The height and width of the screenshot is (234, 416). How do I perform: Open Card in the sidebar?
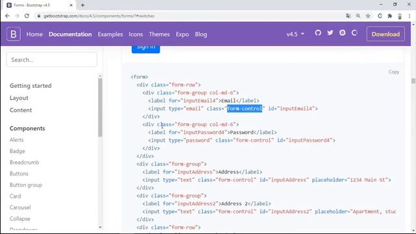(x=15, y=196)
